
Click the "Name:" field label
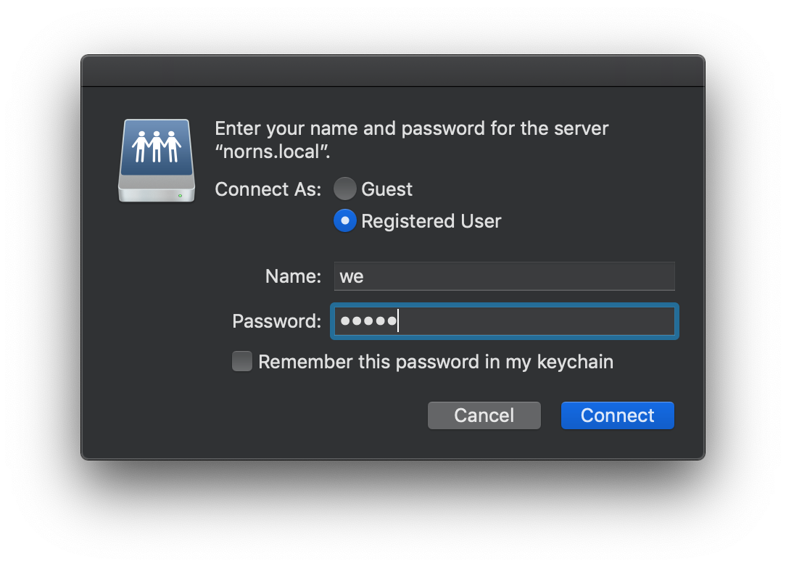click(x=293, y=276)
